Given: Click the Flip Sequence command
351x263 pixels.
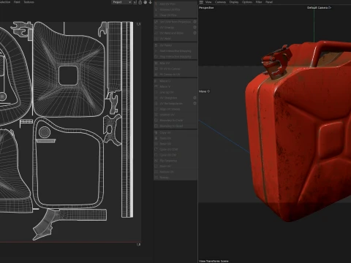Looking at the screenshot, I should [x=175, y=161].
